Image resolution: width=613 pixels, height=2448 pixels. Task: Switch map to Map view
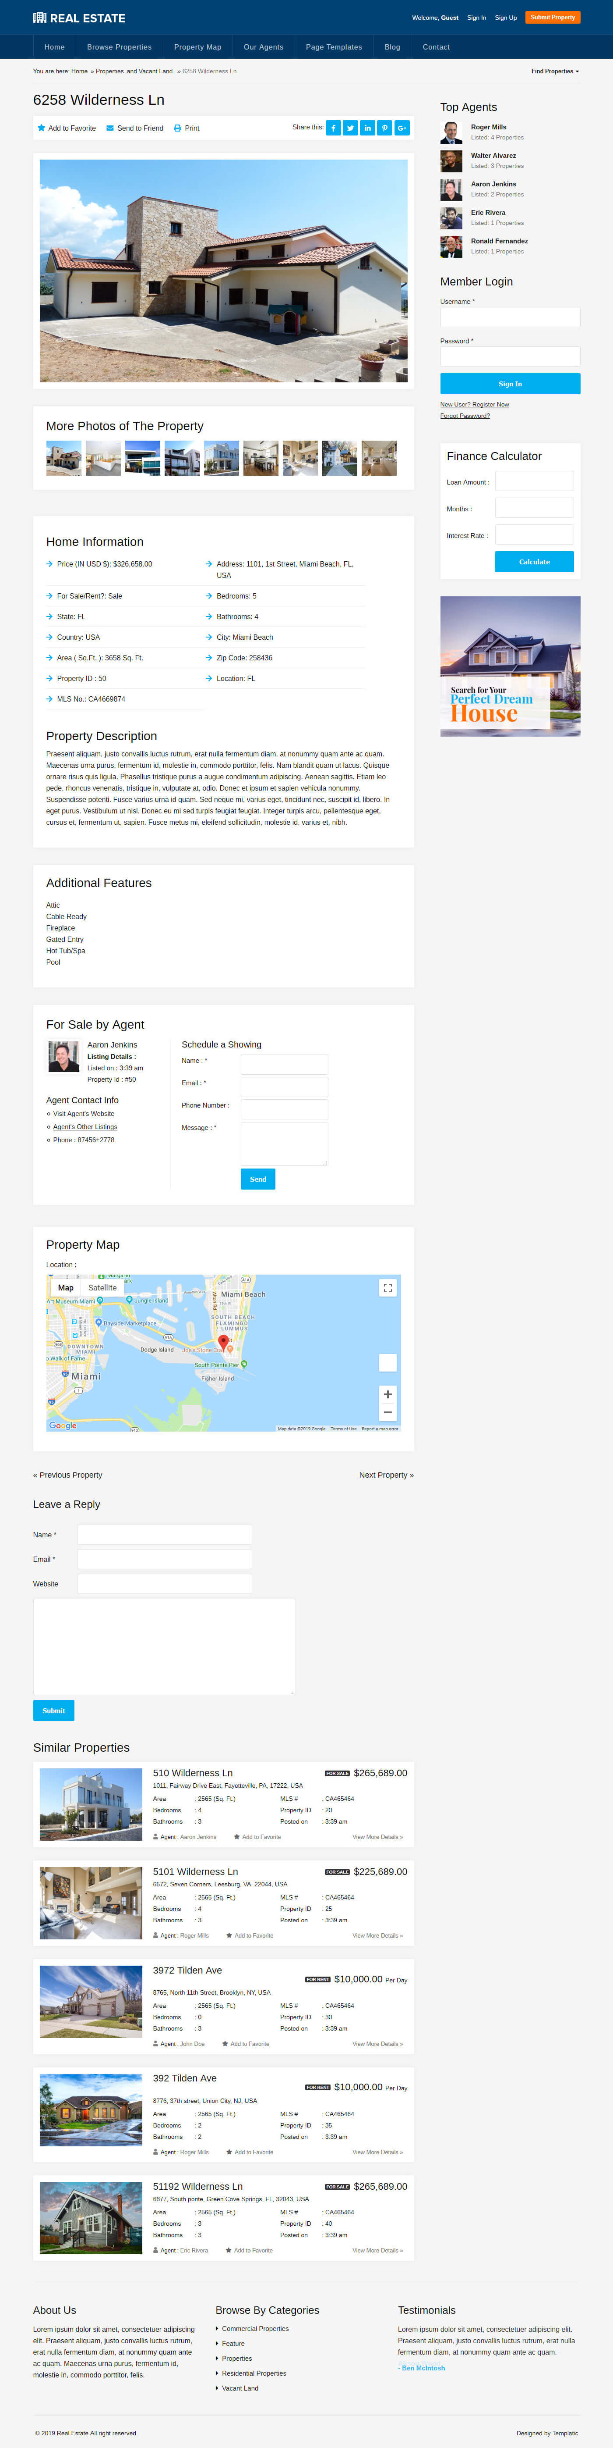(66, 1288)
